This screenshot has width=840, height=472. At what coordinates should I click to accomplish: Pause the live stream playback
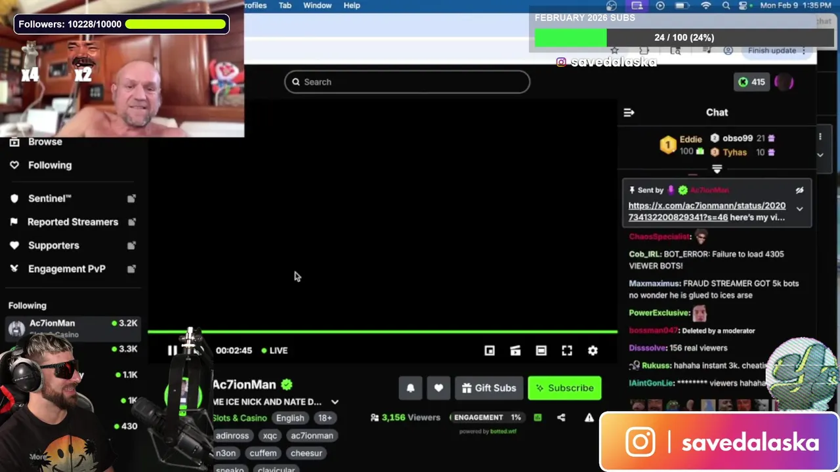pos(172,351)
